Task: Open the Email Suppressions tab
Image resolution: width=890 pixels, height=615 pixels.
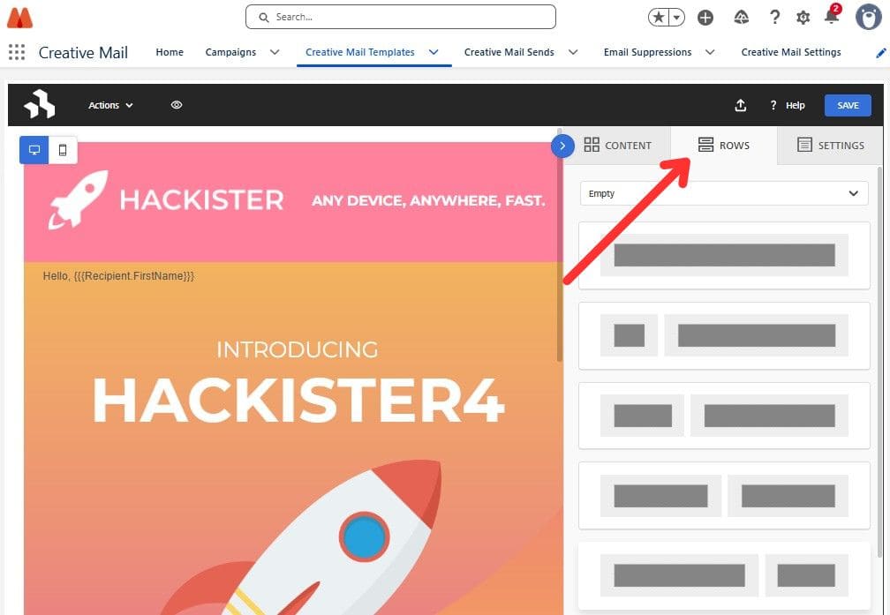Action: (x=648, y=52)
